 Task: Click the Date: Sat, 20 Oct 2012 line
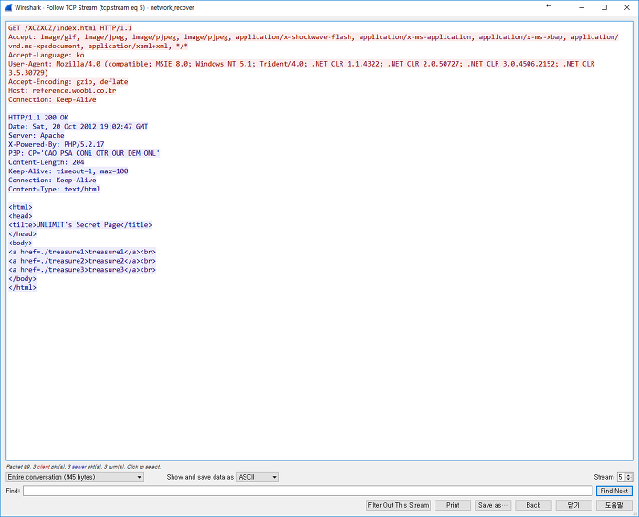point(78,127)
